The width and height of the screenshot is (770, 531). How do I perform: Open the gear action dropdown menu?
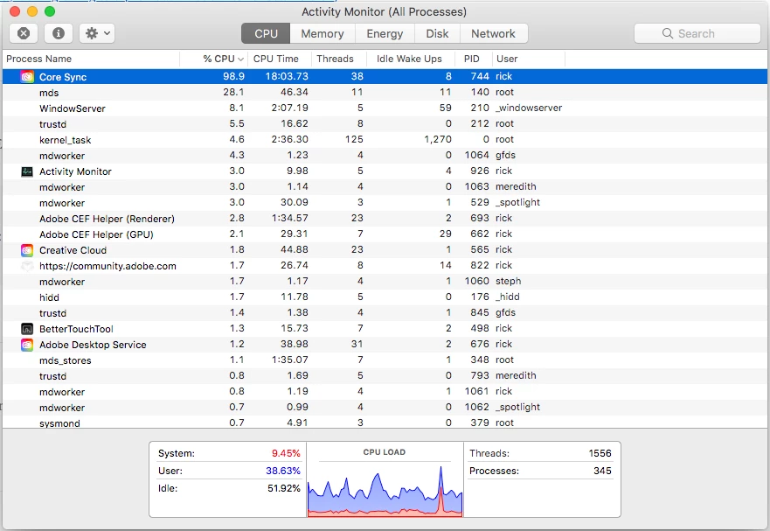pos(97,33)
